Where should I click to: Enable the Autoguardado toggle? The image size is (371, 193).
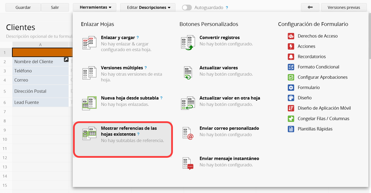pyautogui.click(x=187, y=8)
